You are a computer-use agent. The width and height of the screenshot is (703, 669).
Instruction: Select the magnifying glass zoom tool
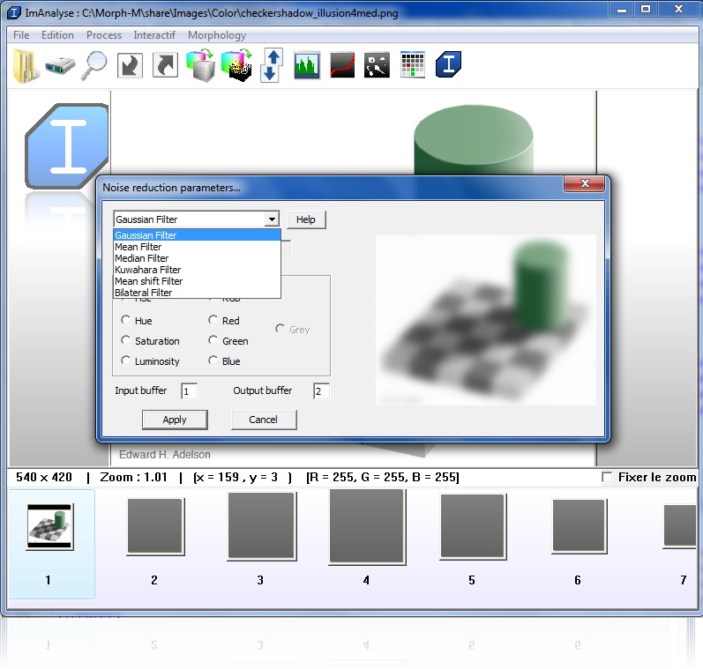[94, 65]
